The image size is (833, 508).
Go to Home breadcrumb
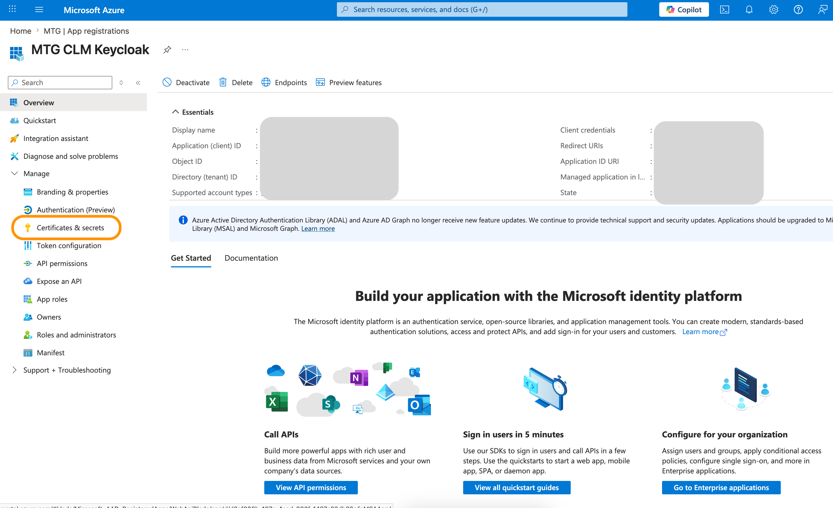click(x=21, y=31)
